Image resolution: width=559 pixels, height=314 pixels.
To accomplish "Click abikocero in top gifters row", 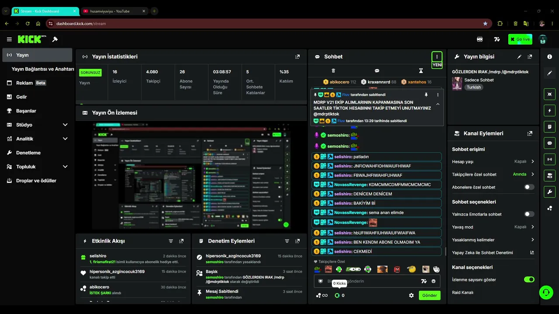I will coord(339,82).
